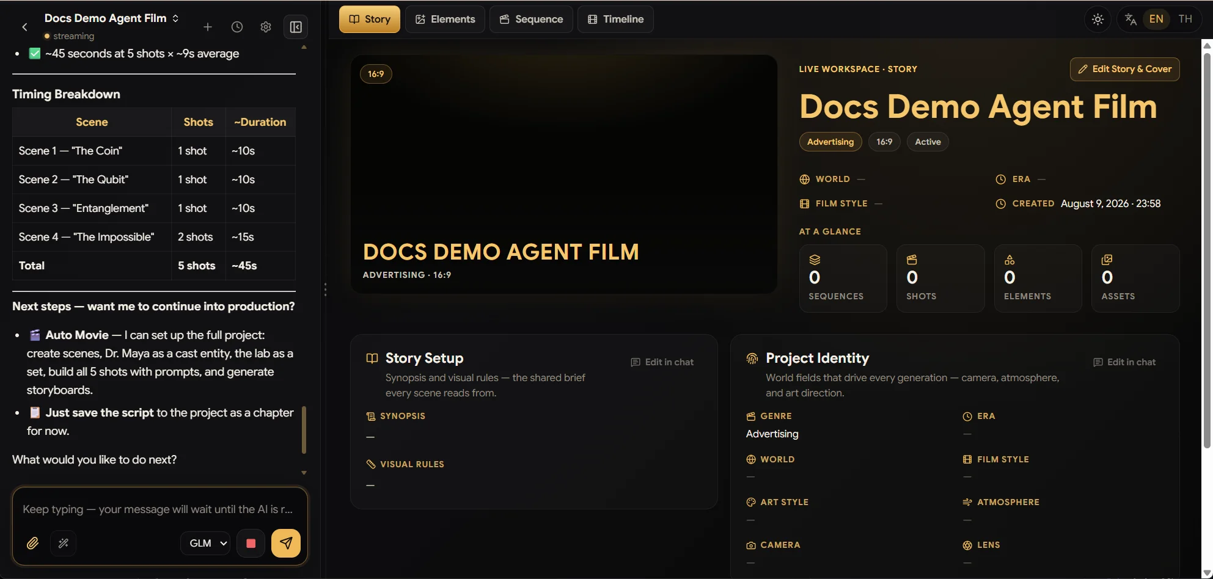Click the 16:9 badge on cover
Image resolution: width=1213 pixels, height=579 pixels.
376,74
